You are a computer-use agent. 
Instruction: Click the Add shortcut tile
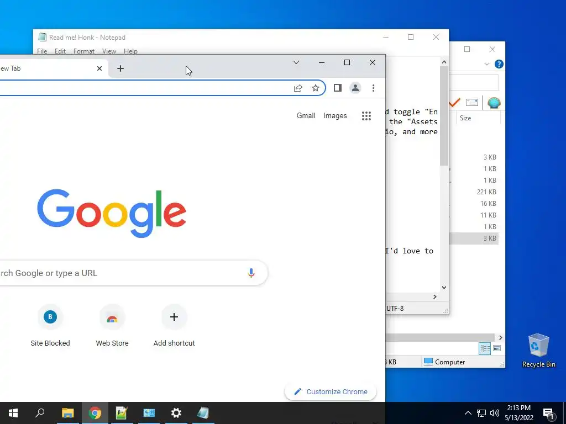click(174, 326)
